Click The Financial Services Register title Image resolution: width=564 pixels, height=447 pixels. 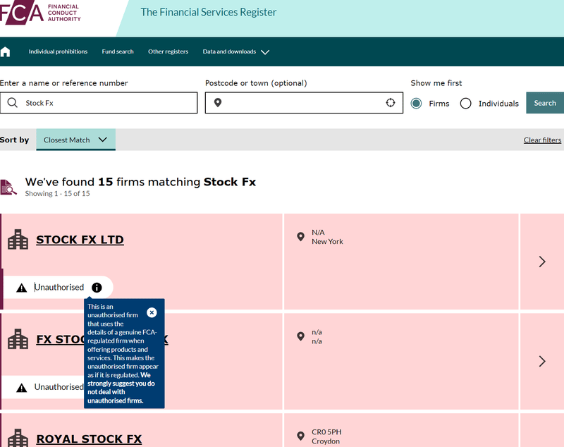coord(208,12)
